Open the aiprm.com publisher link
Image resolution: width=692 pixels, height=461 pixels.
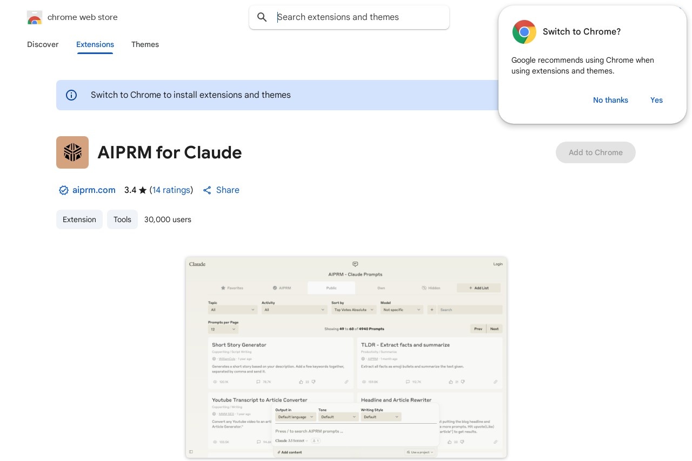click(x=94, y=190)
